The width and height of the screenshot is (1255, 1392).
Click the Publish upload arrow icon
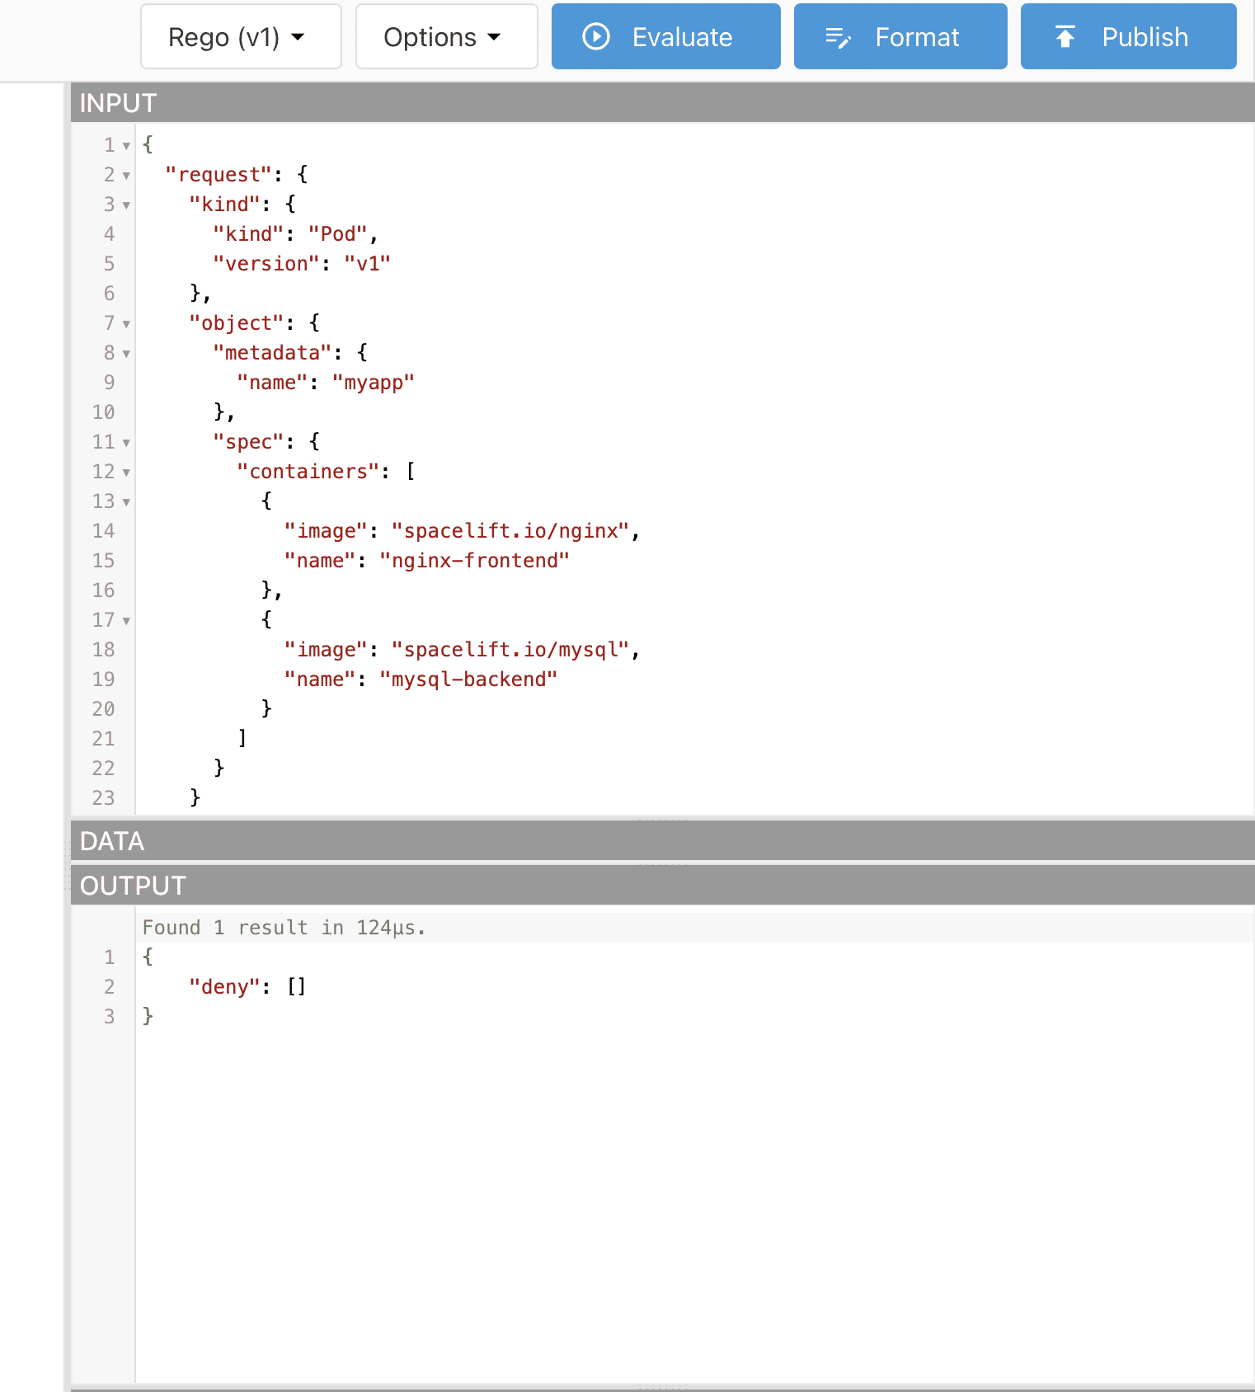(1065, 37)
